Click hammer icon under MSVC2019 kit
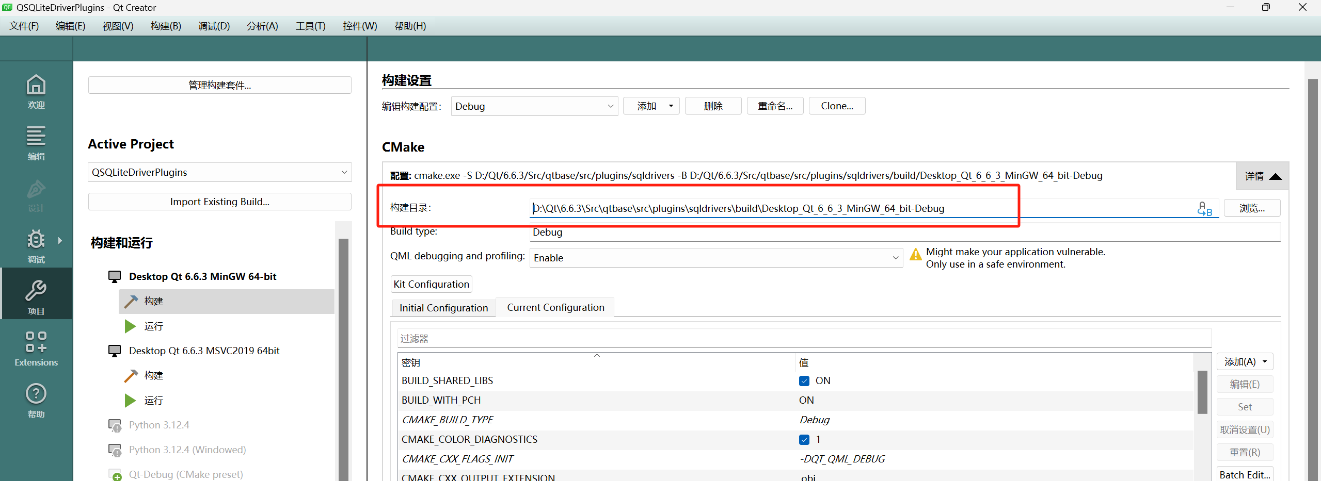 click(131, 375)
